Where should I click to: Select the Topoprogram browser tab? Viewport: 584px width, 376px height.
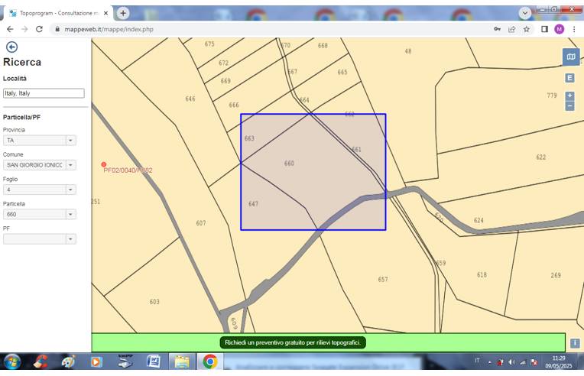(x=57, y=13)
